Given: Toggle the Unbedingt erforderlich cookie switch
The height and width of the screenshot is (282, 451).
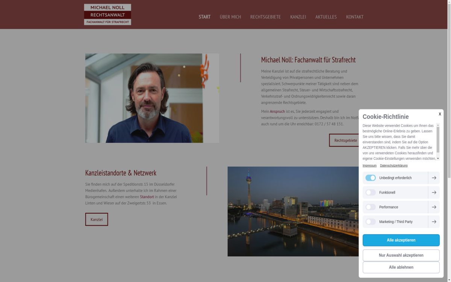Looking at the screenshot, I should pos(371,178).
